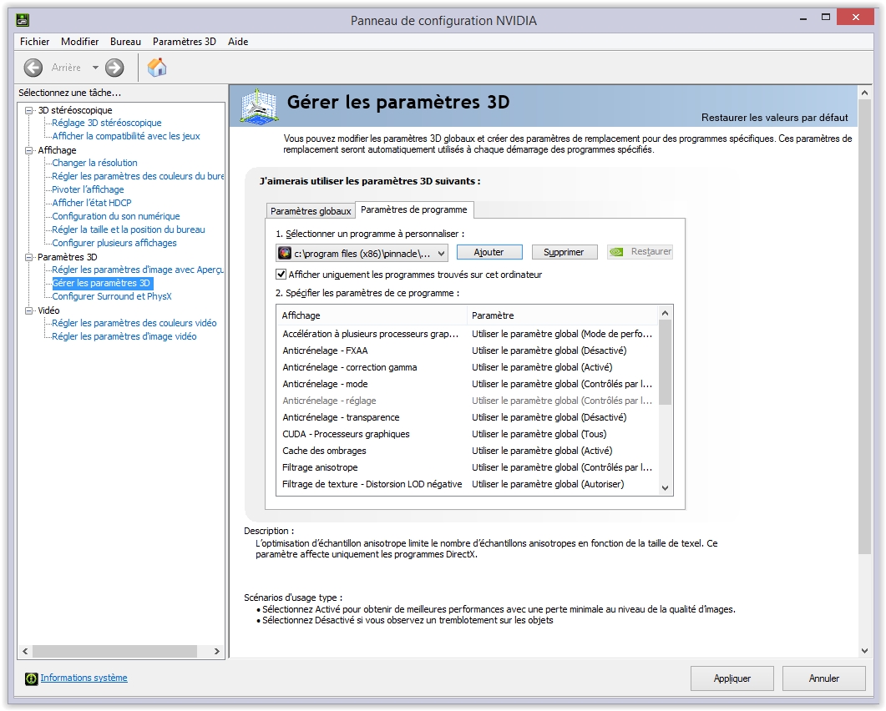
Task: Switch to the Paramètres globaux tab
Action: 311,210
